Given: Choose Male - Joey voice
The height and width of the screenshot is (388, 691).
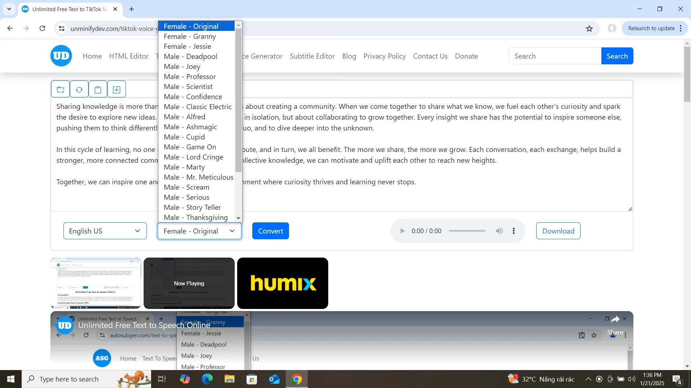Looking at the screenshot, I should 197,66.
